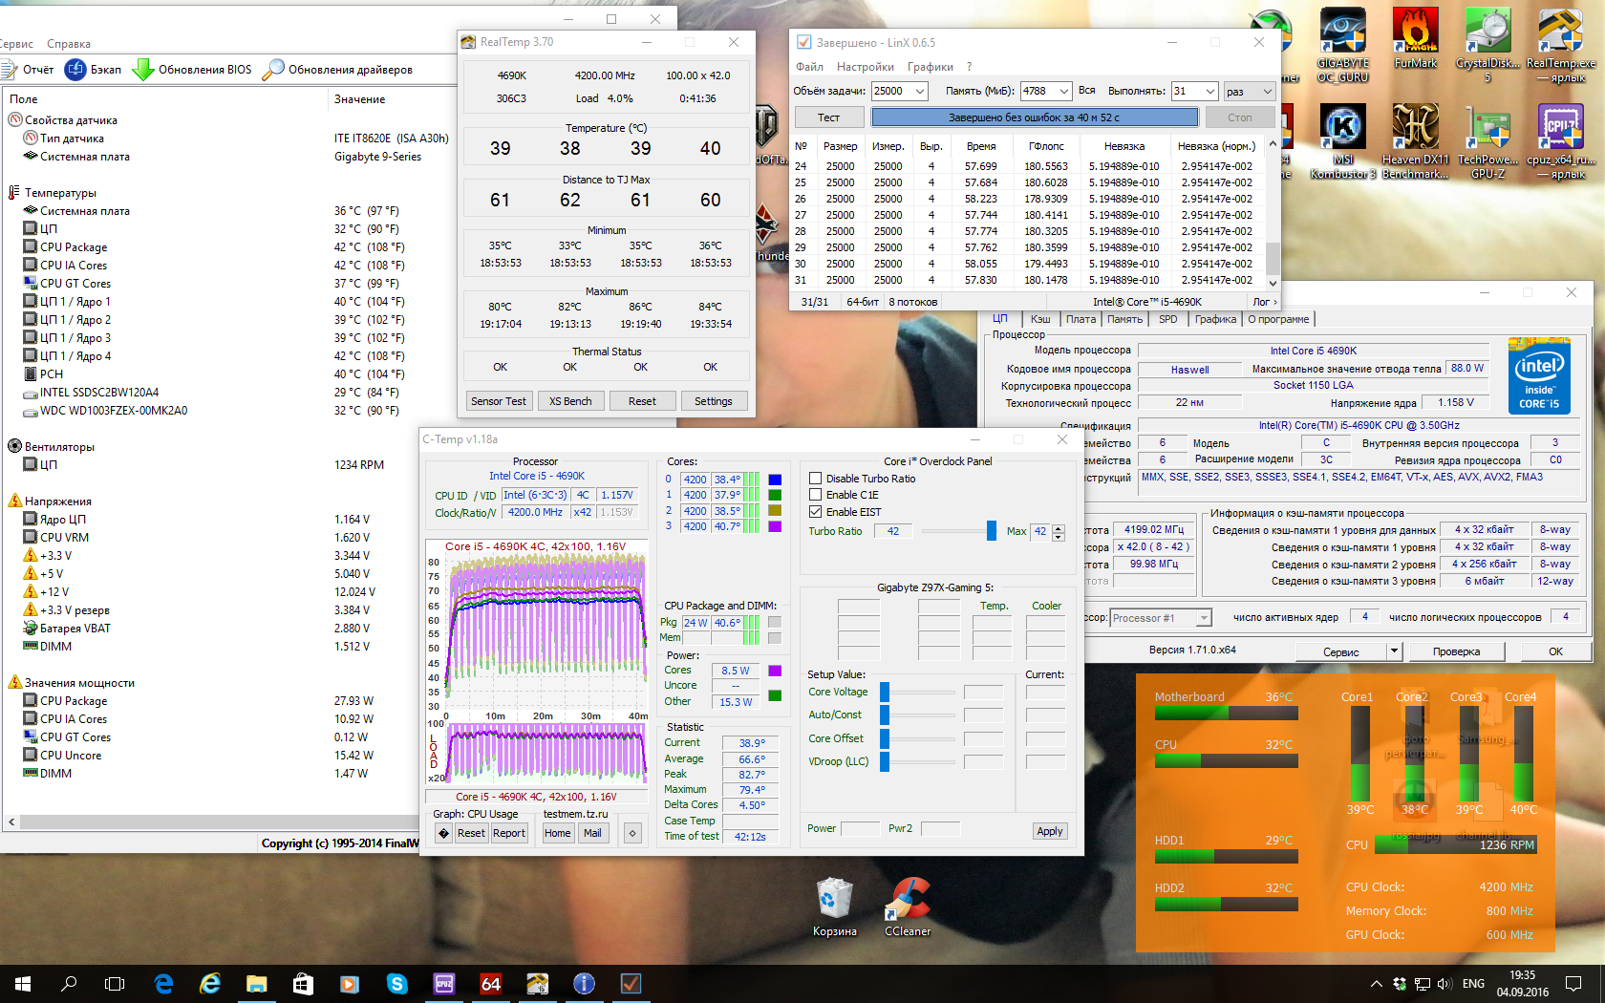This screenshot has width=1605, height=1003.
Task: Switch to the Графика tab in CPU-Z
Action: click(1215, 319)
